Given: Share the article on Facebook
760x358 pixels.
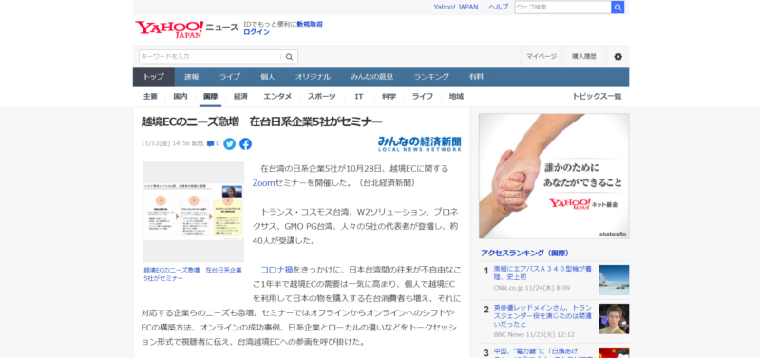Looking at the screenshot, I should 246,144.
